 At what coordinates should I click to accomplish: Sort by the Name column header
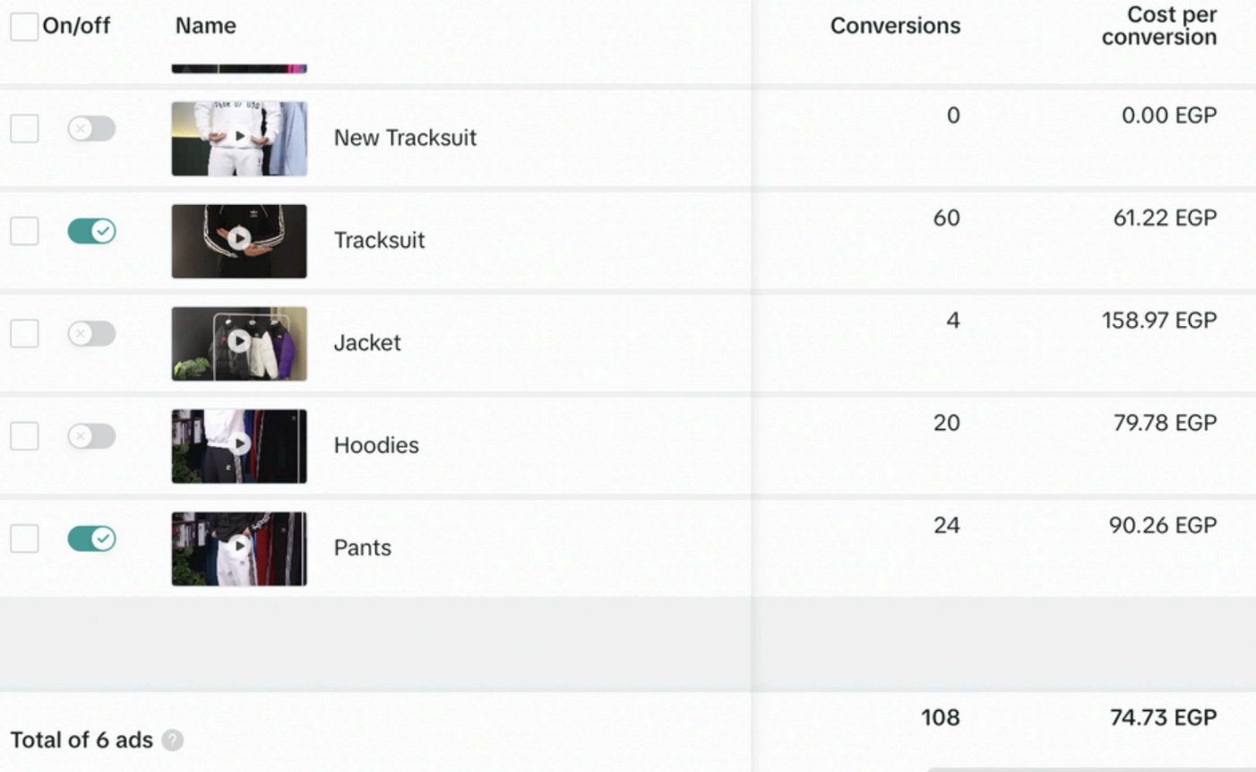click(x=205, y=26)
